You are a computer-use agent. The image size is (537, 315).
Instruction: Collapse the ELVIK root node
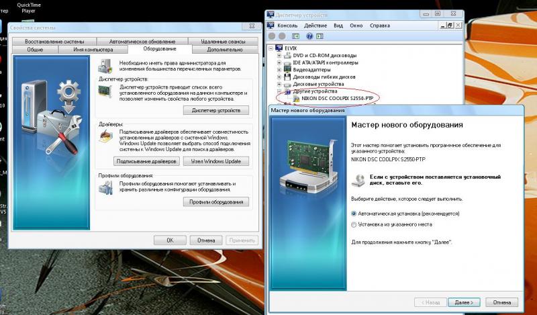(x=271, y=48)
